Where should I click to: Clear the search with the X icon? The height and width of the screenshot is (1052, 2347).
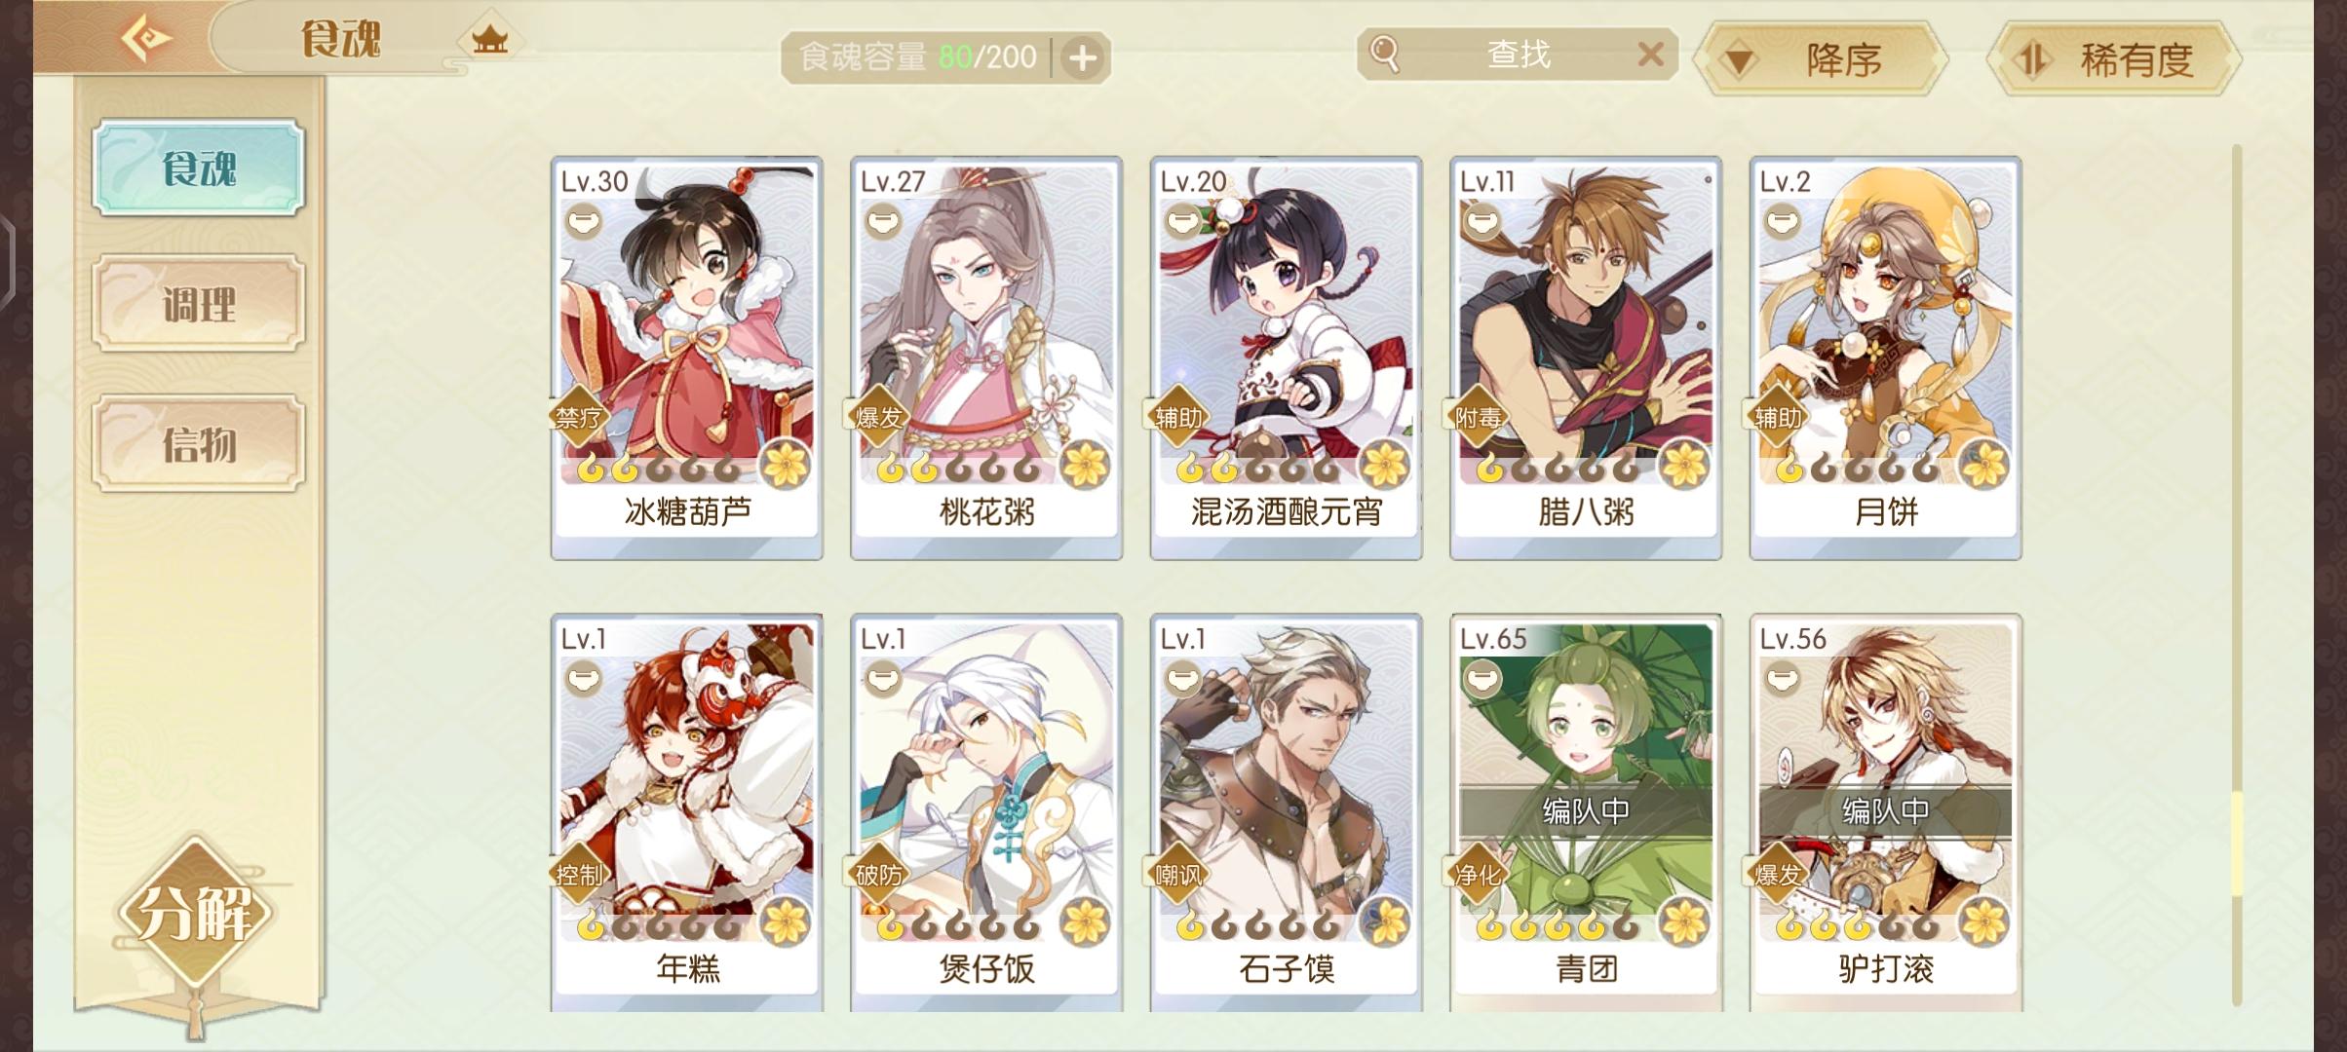click(1650, 54)
